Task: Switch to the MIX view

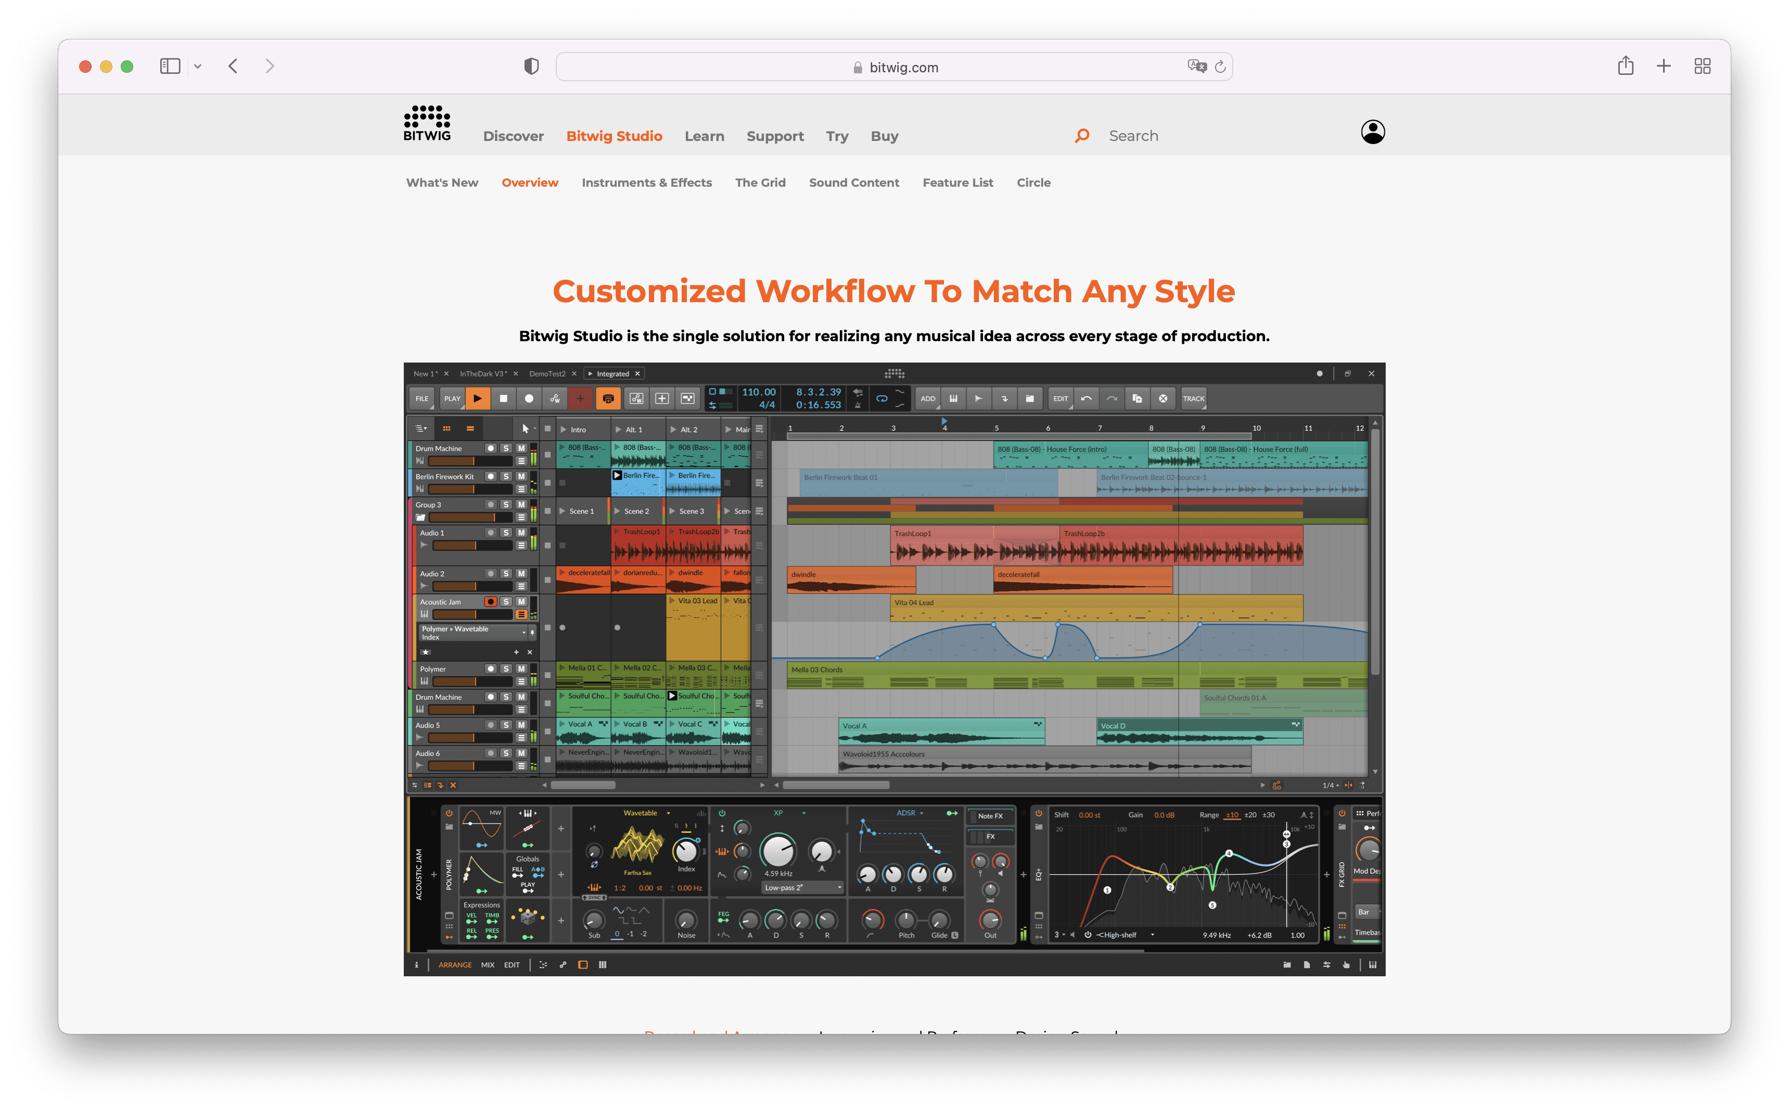Action: pyautogui.click(x=487, y=965)
